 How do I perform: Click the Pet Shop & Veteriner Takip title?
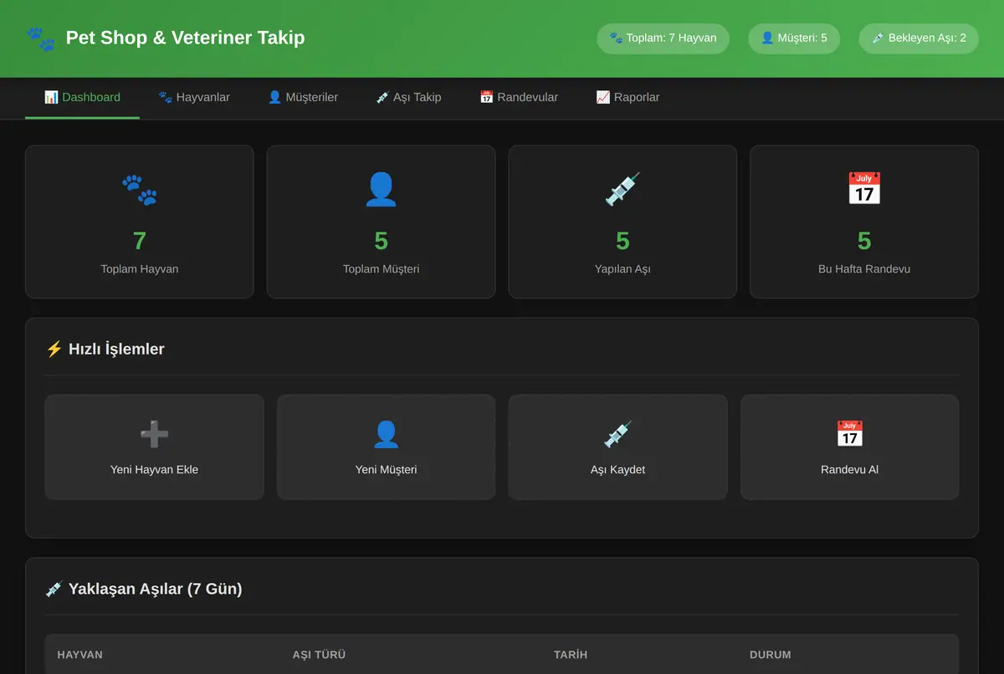(x=185, y=38)
